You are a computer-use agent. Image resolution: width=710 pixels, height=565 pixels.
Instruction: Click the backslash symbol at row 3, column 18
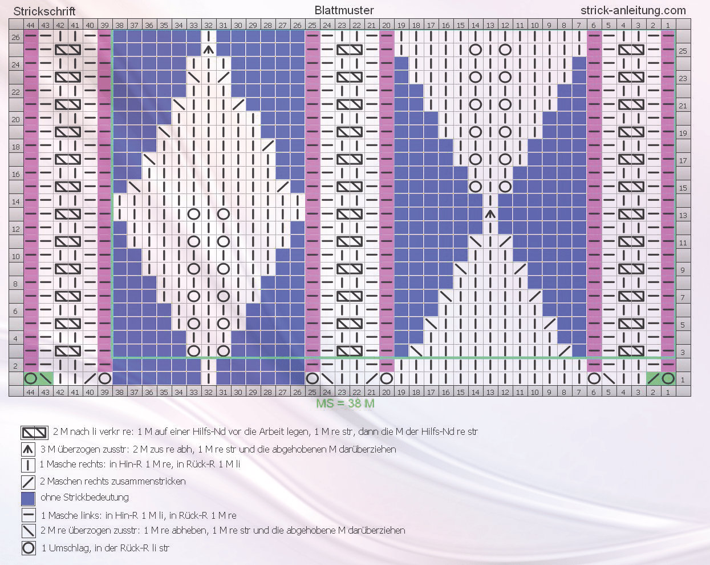(416, 351)
